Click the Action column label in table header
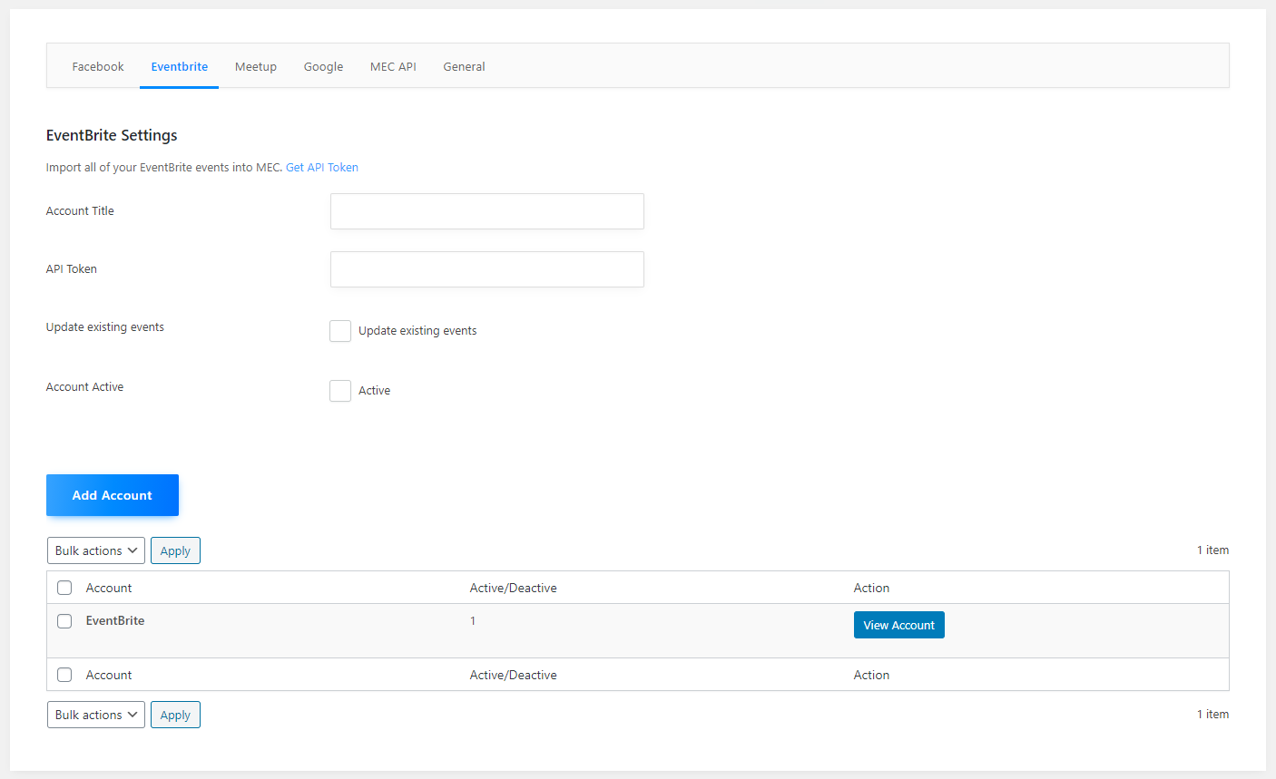This screenshot has width=1276, height=779. tap(871, 588)
